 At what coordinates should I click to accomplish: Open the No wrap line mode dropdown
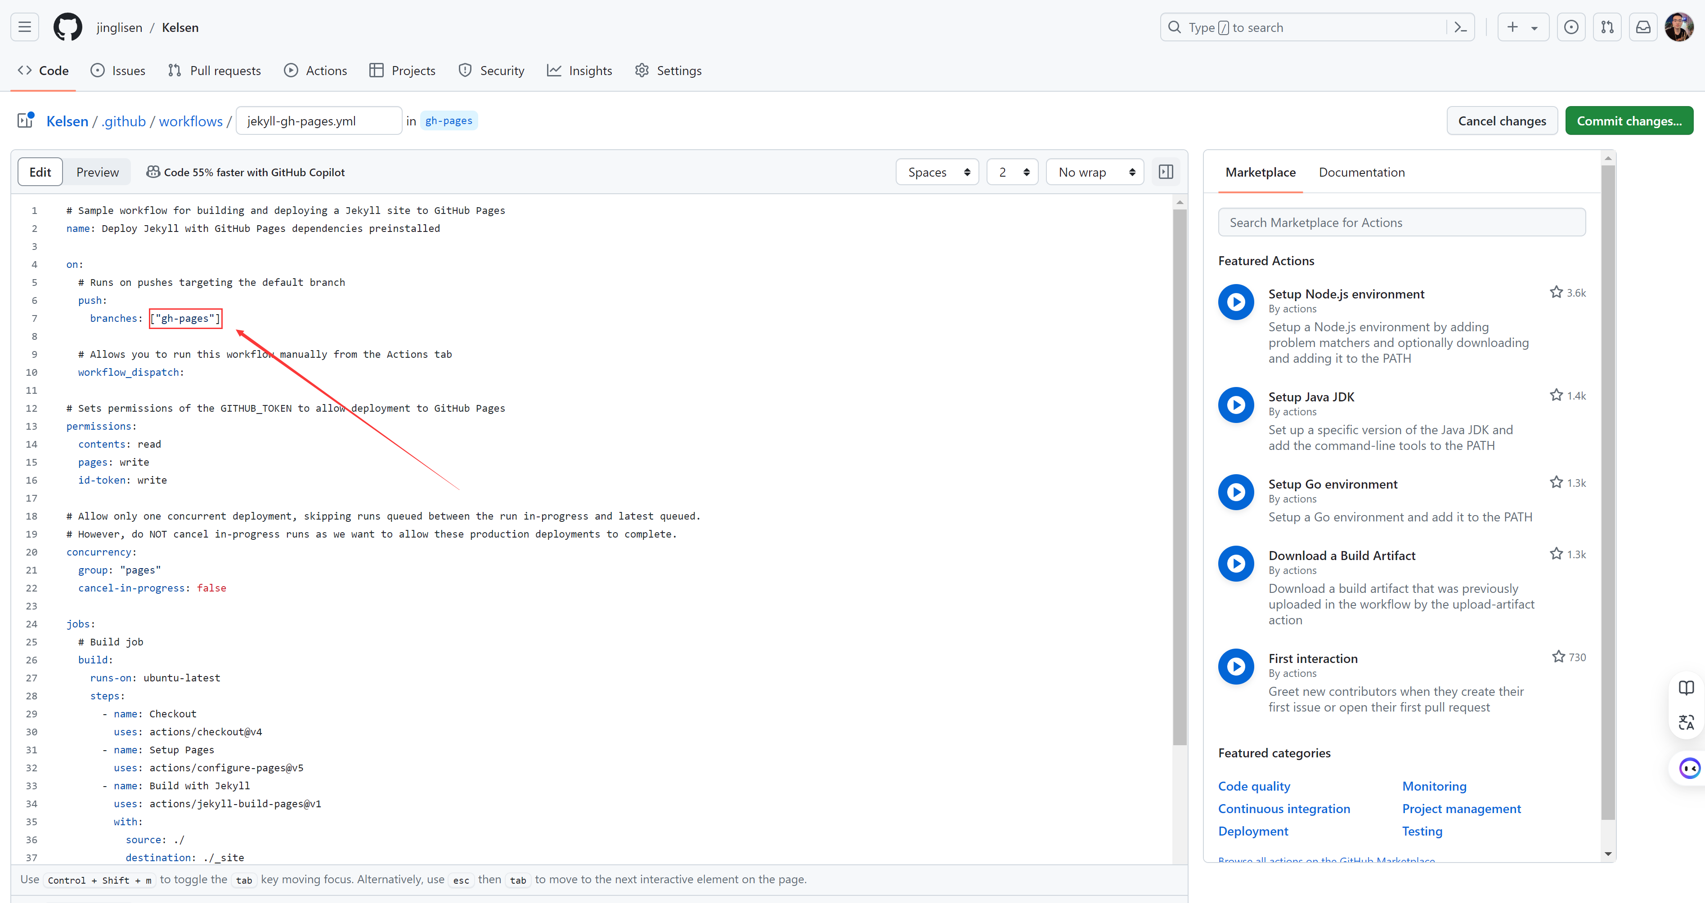[x=1095, y=172]
